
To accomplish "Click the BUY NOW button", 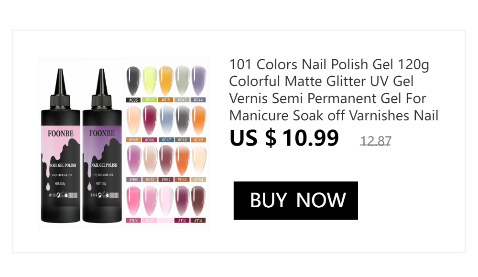I will click(x=296, y=201).
